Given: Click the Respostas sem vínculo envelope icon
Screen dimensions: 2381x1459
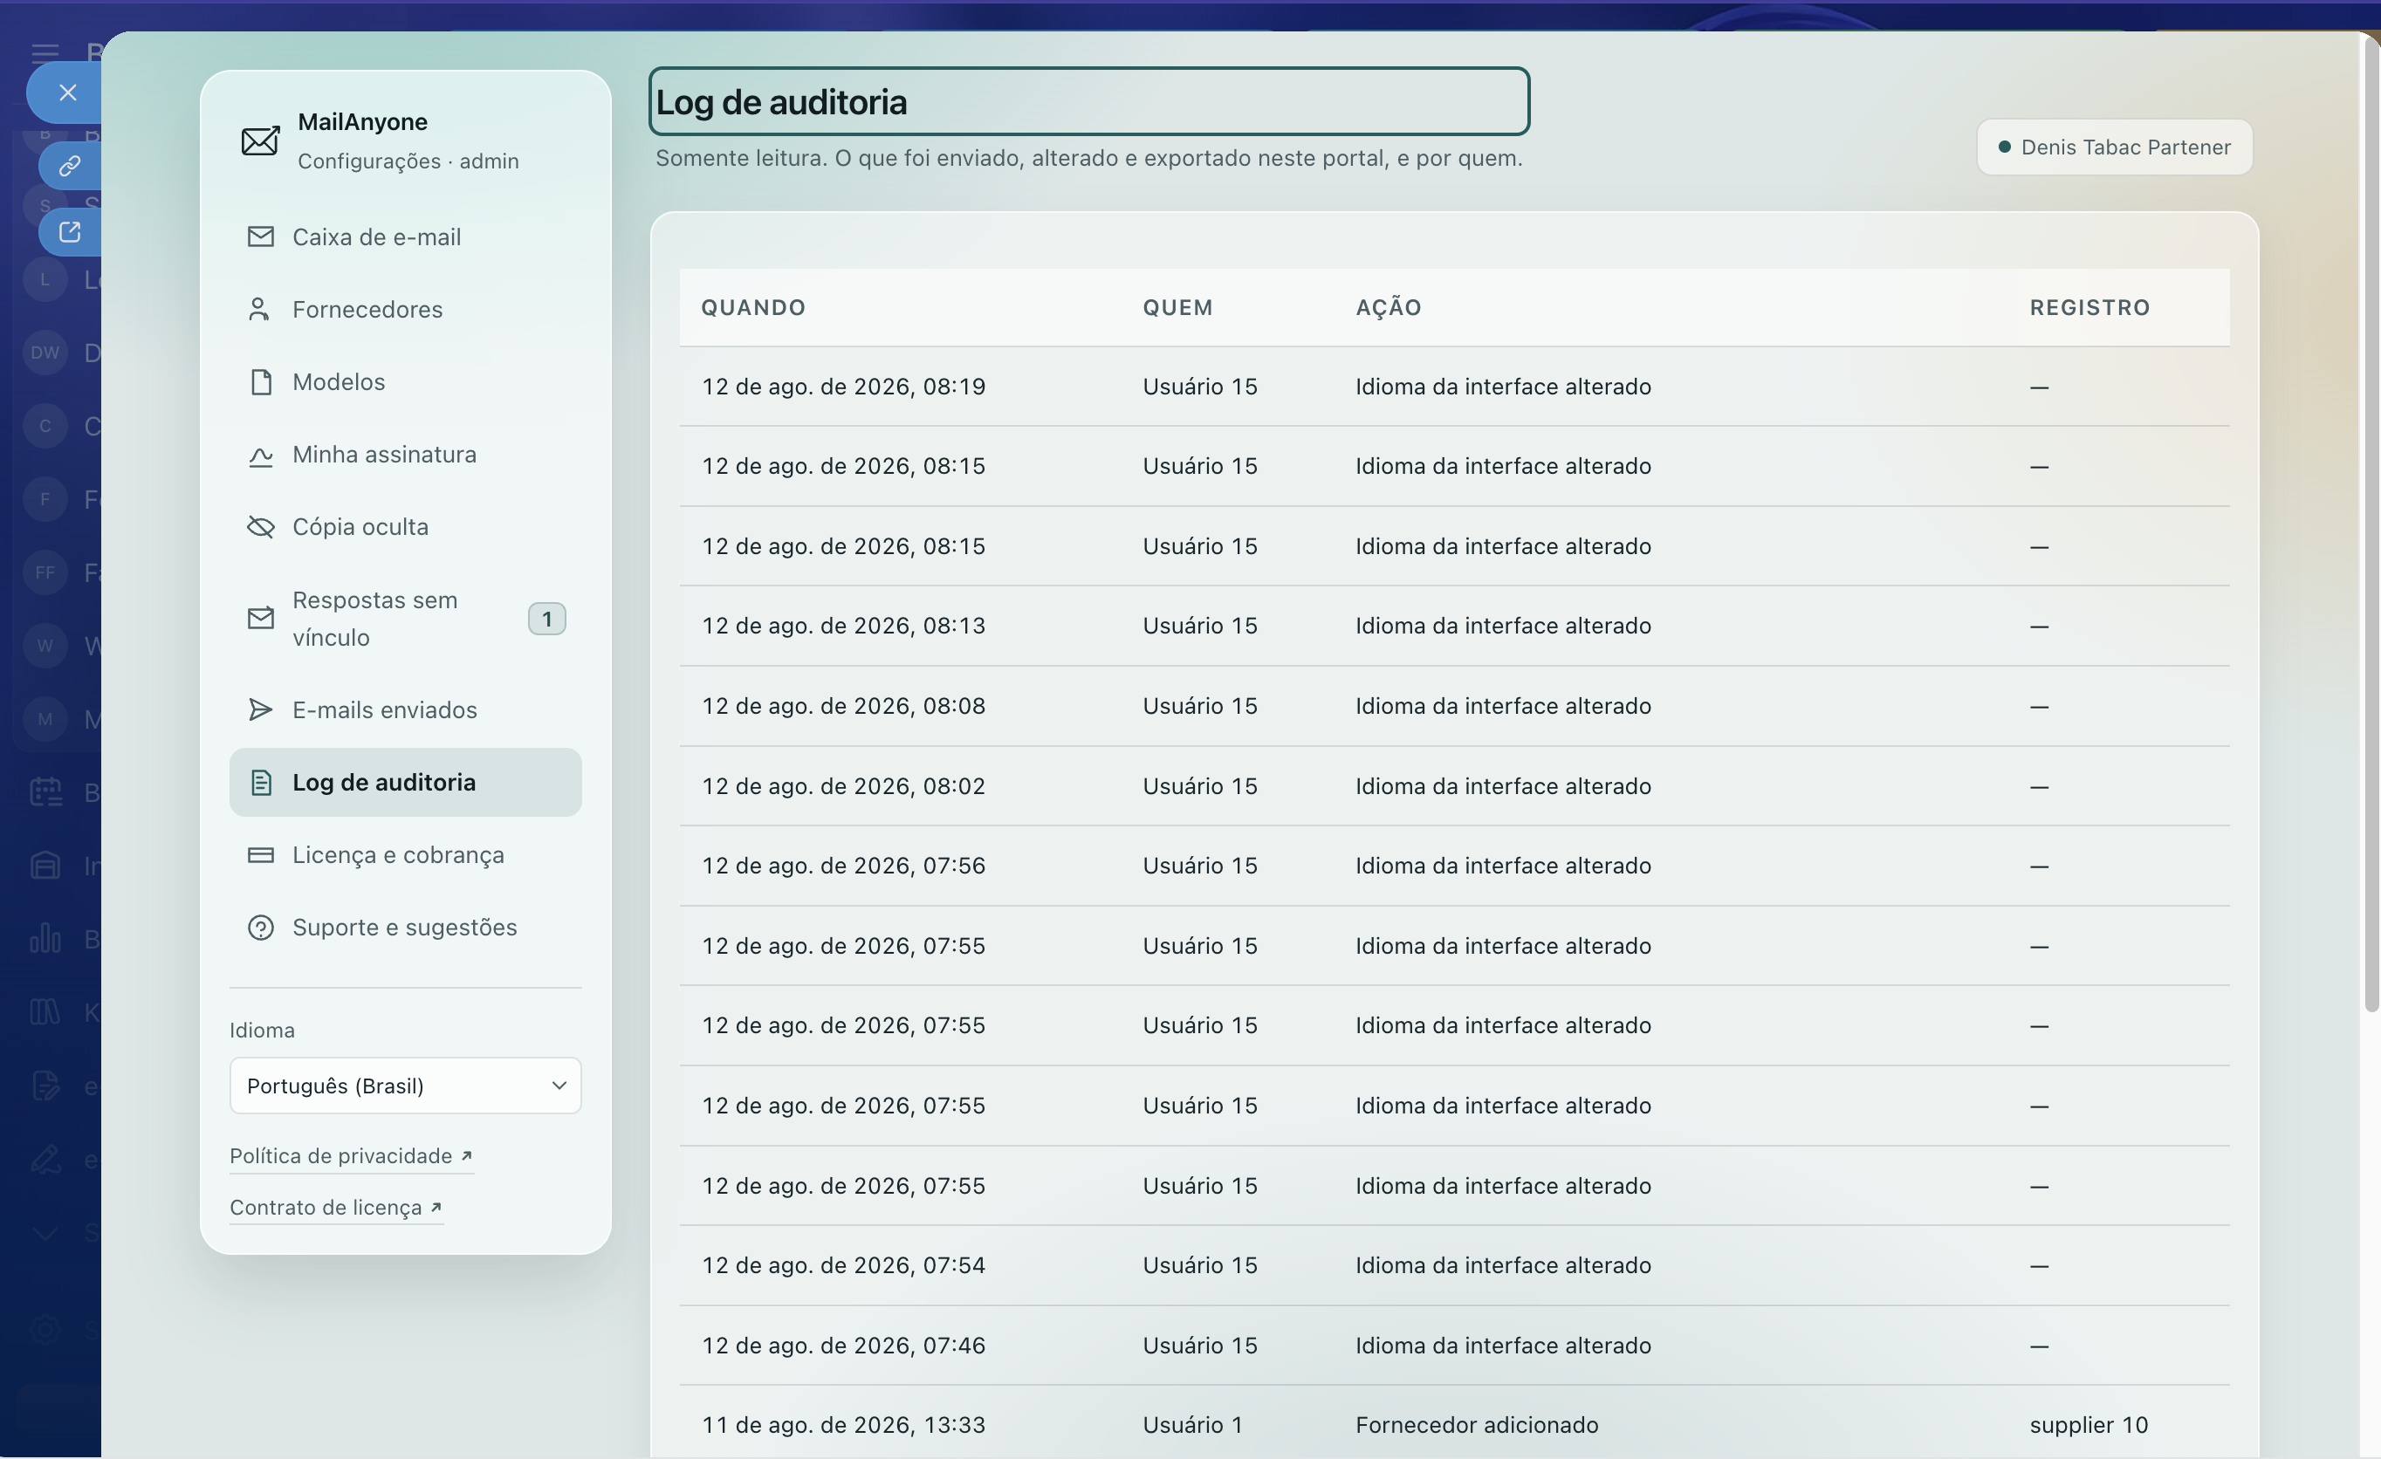Looking at the screenshot, I should tap(260, 619).
